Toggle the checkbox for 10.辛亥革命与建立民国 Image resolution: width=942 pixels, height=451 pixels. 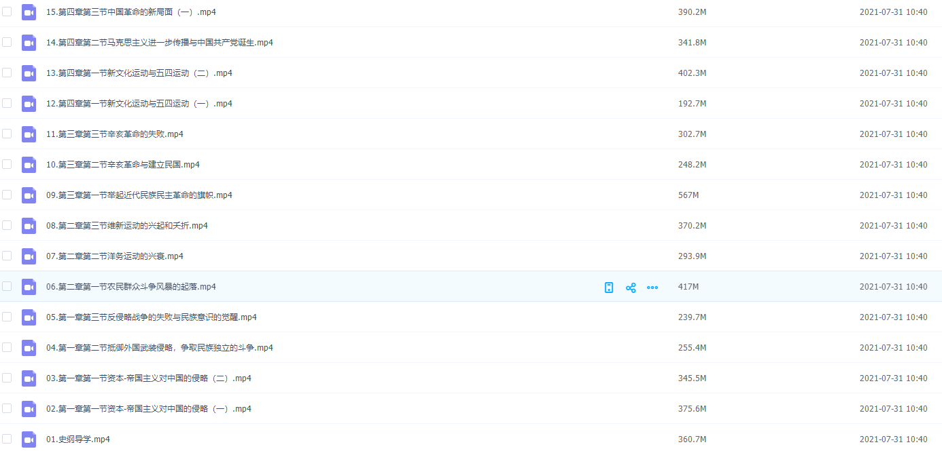tap(7, 164)
